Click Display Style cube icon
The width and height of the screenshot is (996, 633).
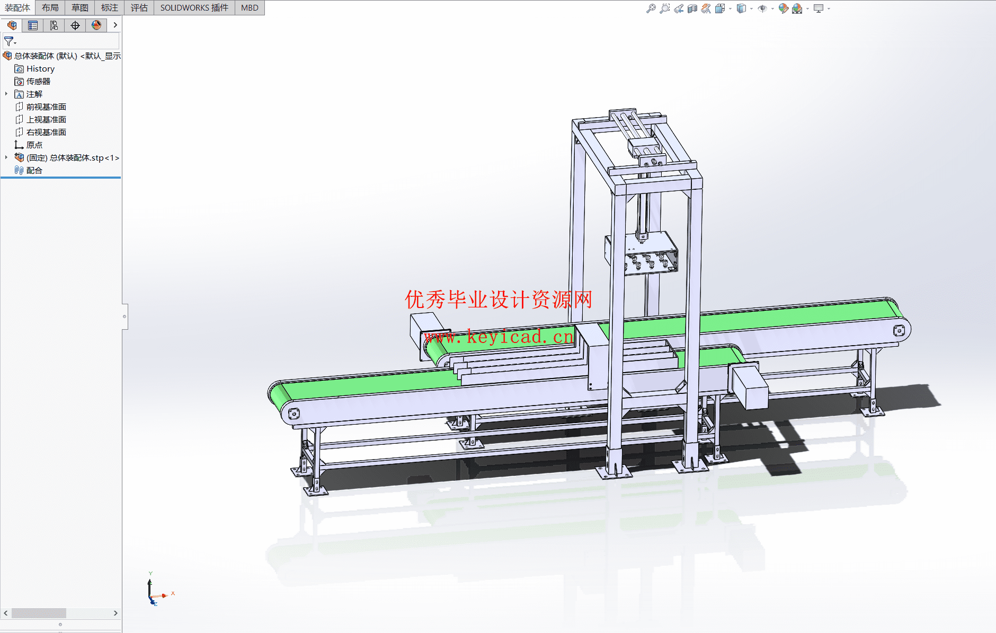(741, 8)
